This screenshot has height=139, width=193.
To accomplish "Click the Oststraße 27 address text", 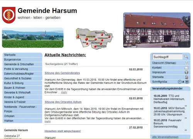I will coord(12,136).
